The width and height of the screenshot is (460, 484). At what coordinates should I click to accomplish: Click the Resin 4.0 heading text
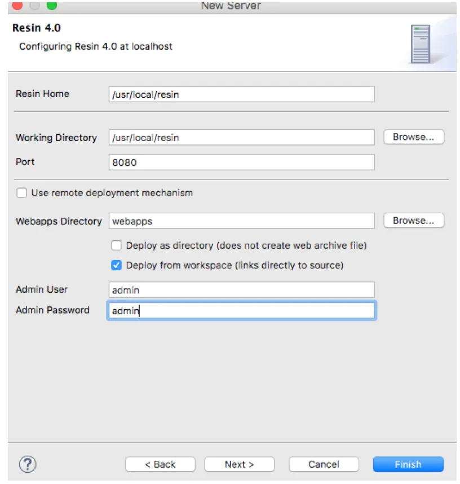coord(37,28)
